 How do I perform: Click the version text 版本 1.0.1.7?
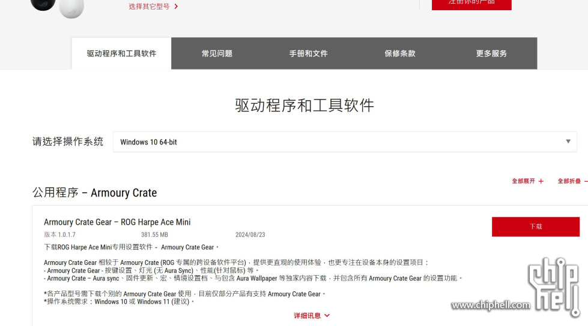click(59, 235)
